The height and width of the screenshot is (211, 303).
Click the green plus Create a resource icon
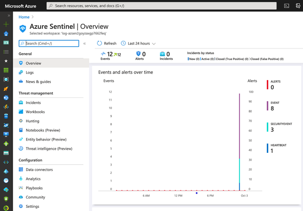(6, 24)
